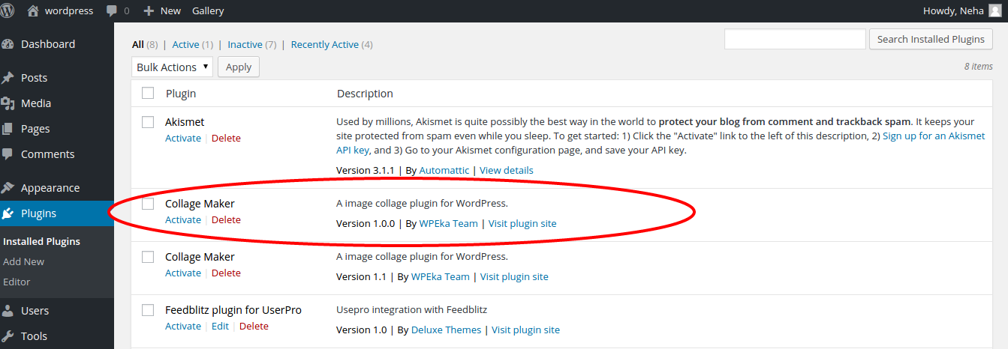Click the Search Installed Plugins button

tap(931, 39)
